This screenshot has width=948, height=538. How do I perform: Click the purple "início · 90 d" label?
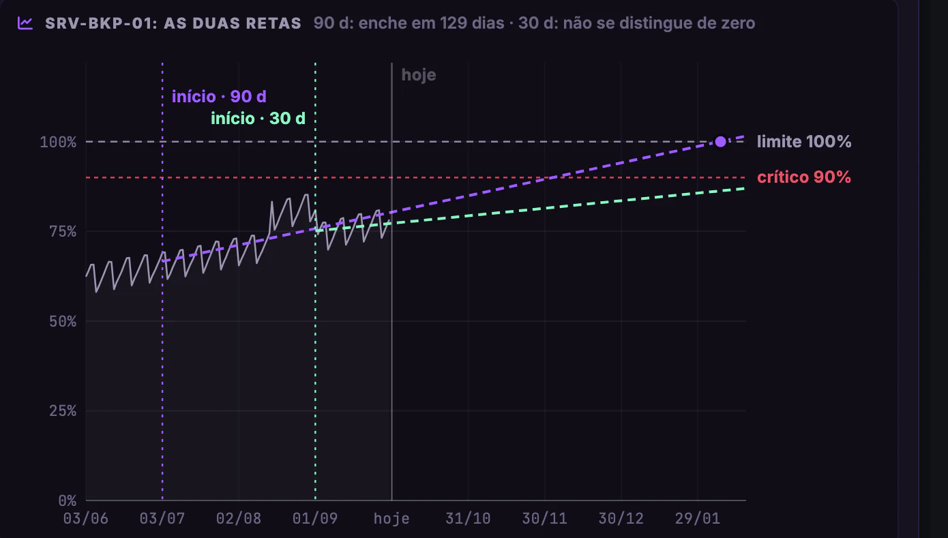click(219, 96)
